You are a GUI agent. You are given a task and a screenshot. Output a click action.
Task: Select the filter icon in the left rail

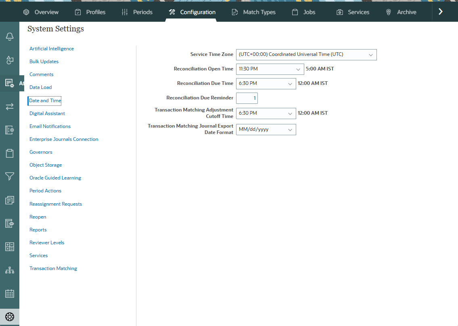9,176
